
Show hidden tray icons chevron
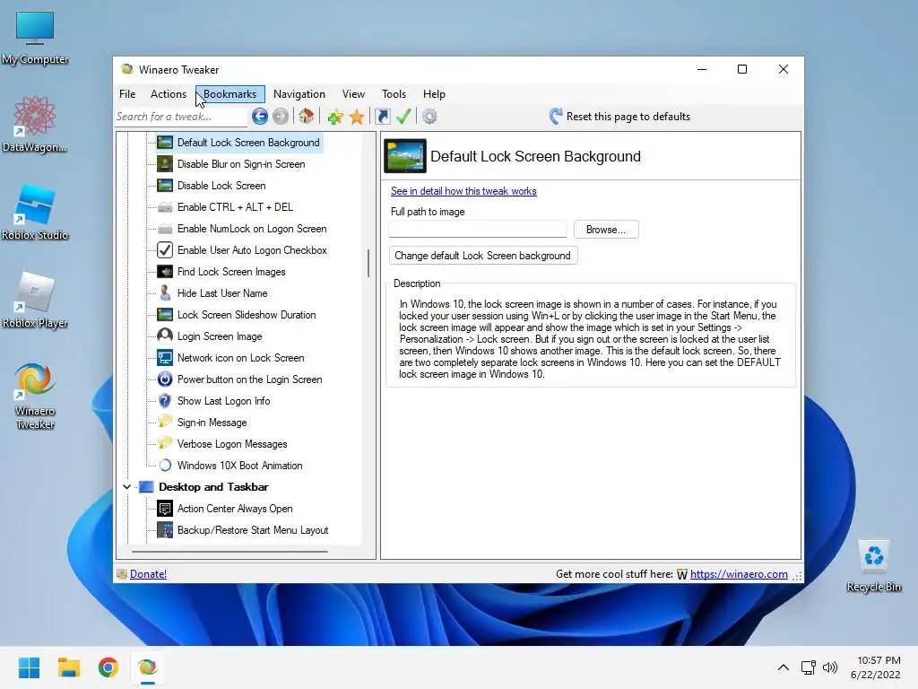[x=784, y=667]
